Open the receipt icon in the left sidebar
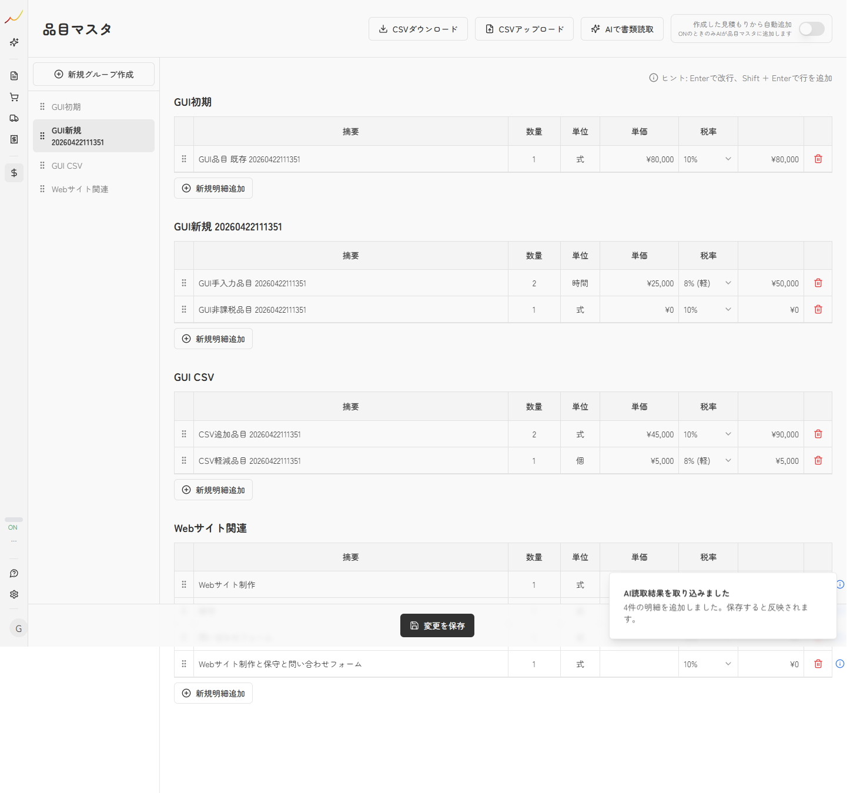Viewport: 850px width, 793px height. pyautogui.click(x=14, y=139)
